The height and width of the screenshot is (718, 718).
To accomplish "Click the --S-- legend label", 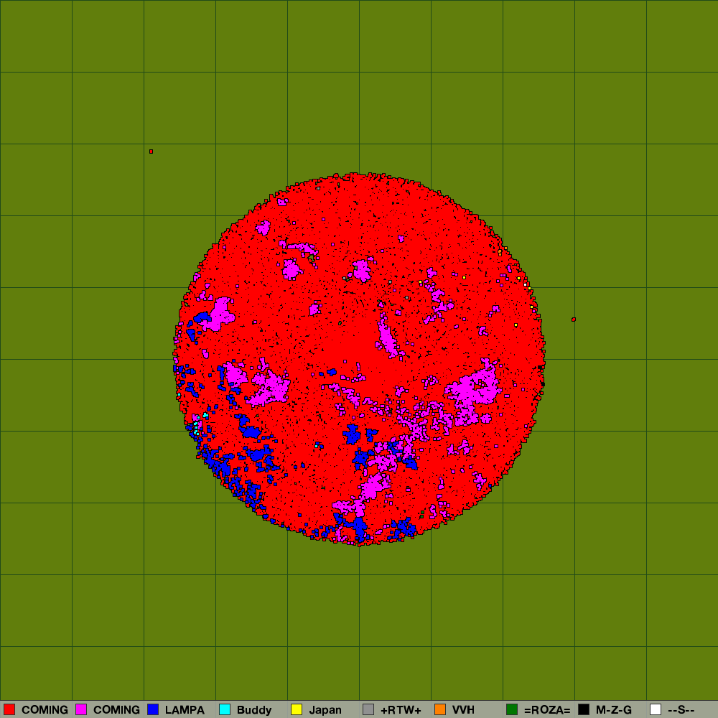I will coord(681,710).
